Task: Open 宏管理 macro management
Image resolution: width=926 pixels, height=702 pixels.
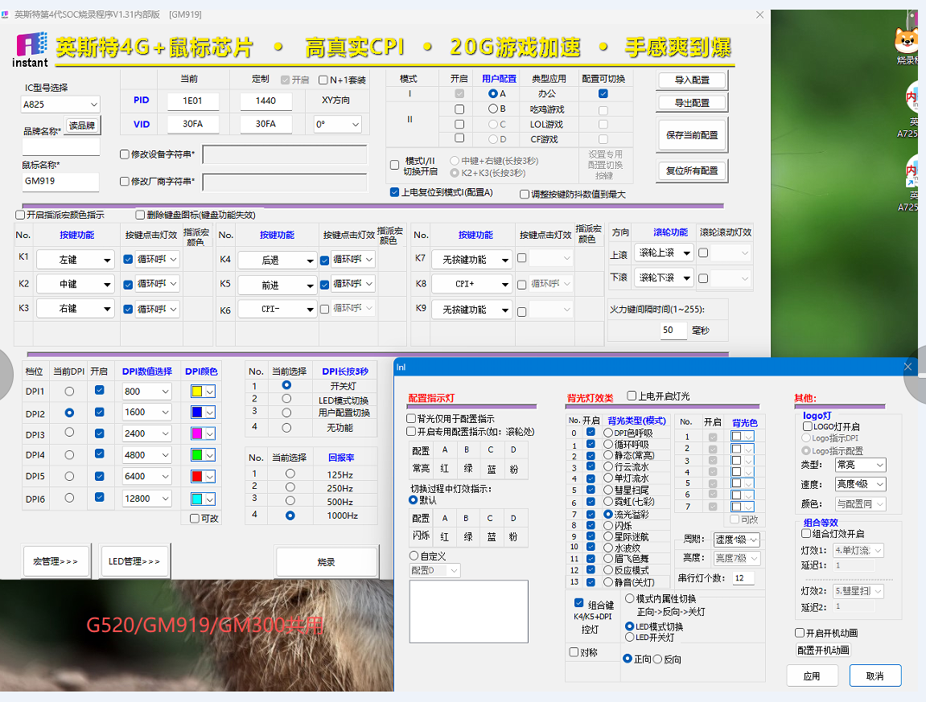Action: point(56,561)
